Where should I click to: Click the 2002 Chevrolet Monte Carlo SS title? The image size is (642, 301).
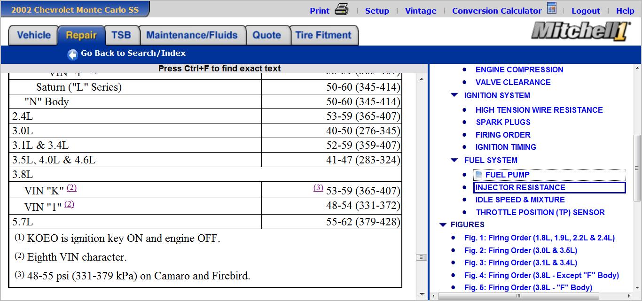click(x=75, y=9)
